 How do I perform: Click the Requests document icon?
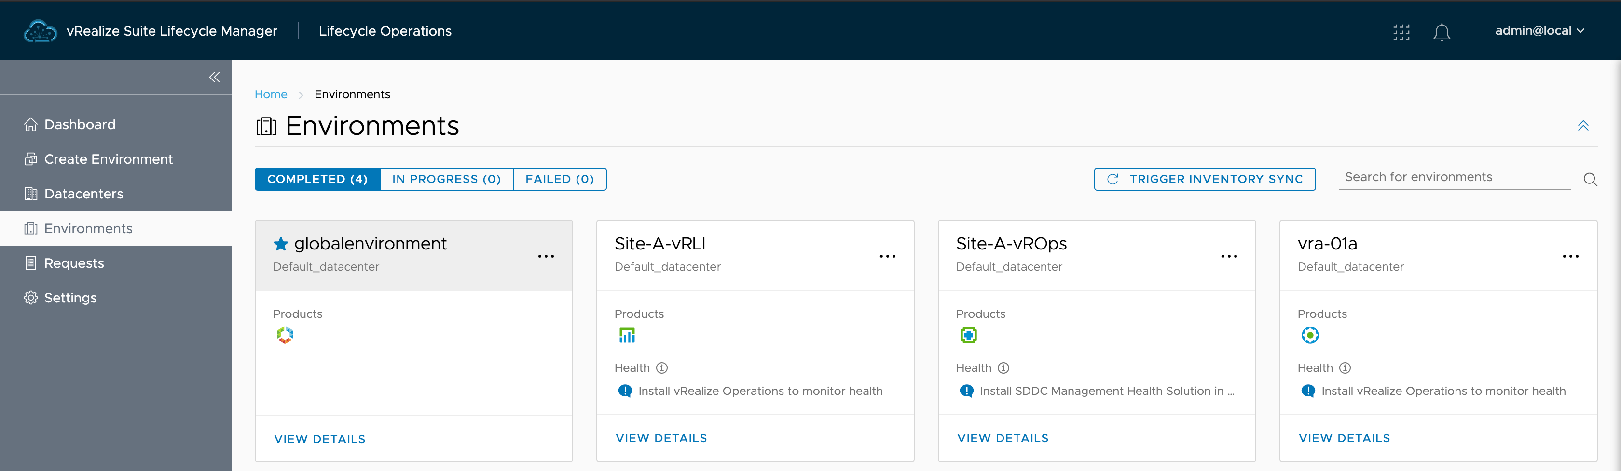point(31,263)
